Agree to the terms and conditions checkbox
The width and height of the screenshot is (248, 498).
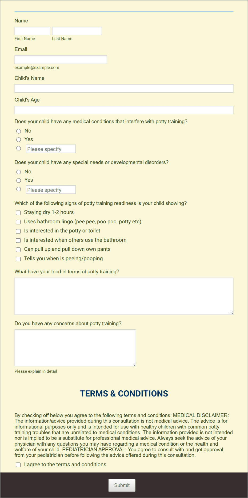tap(18, 465)
